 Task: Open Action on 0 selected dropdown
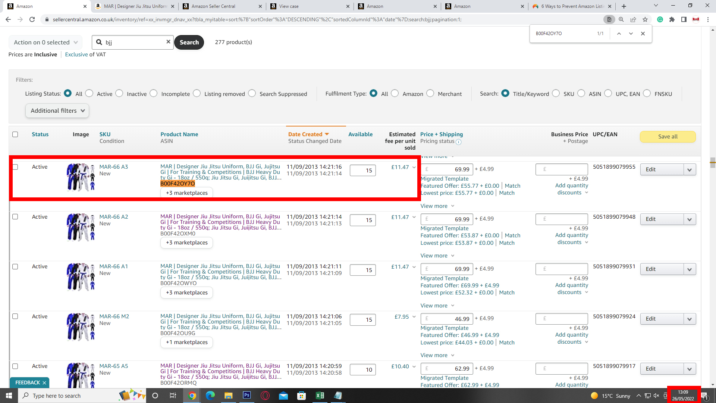click(x=45, y=42)
